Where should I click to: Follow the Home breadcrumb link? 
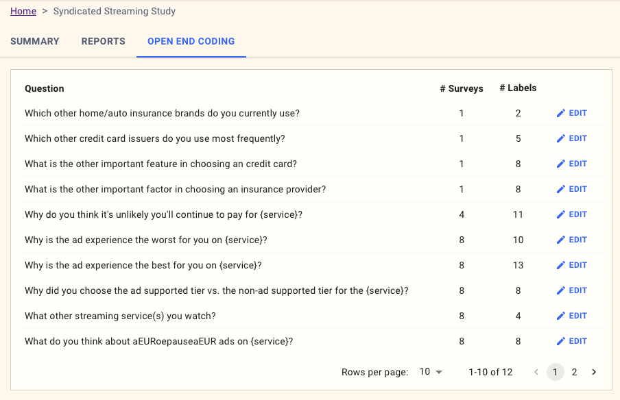23,11
